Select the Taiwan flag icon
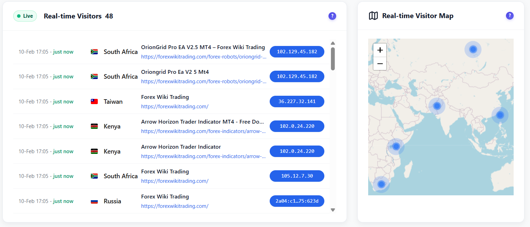The height and width of the screenshot is (227, 530). coord(94,101)
